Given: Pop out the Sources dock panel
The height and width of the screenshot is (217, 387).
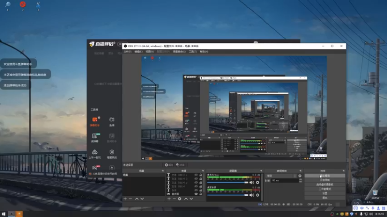Looking at the screenshot, I should (203, 171).
